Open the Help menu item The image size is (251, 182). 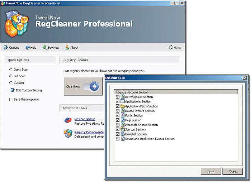tap(31, 48)
